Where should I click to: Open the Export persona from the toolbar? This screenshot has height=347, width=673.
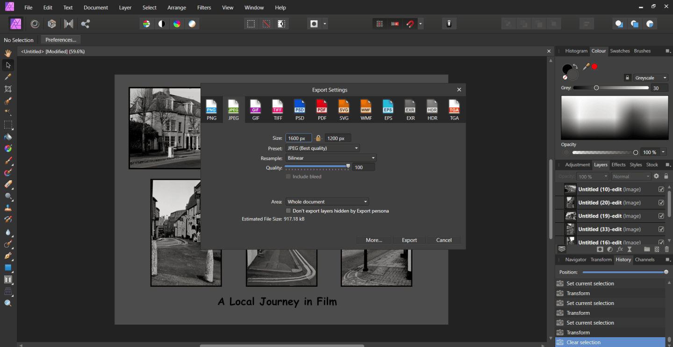[x=85, y=24]
